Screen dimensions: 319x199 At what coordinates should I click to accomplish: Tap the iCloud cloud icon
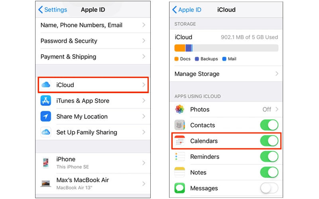46,85
